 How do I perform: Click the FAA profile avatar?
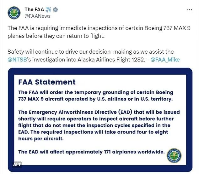coord(14,13)
